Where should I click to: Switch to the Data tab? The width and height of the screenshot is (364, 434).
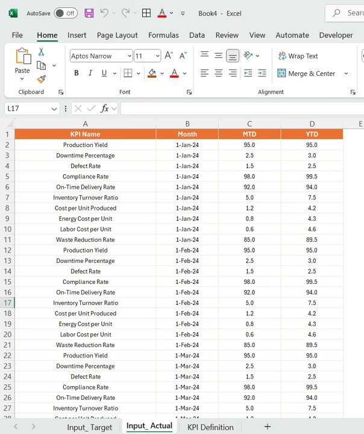coord(197,35)
